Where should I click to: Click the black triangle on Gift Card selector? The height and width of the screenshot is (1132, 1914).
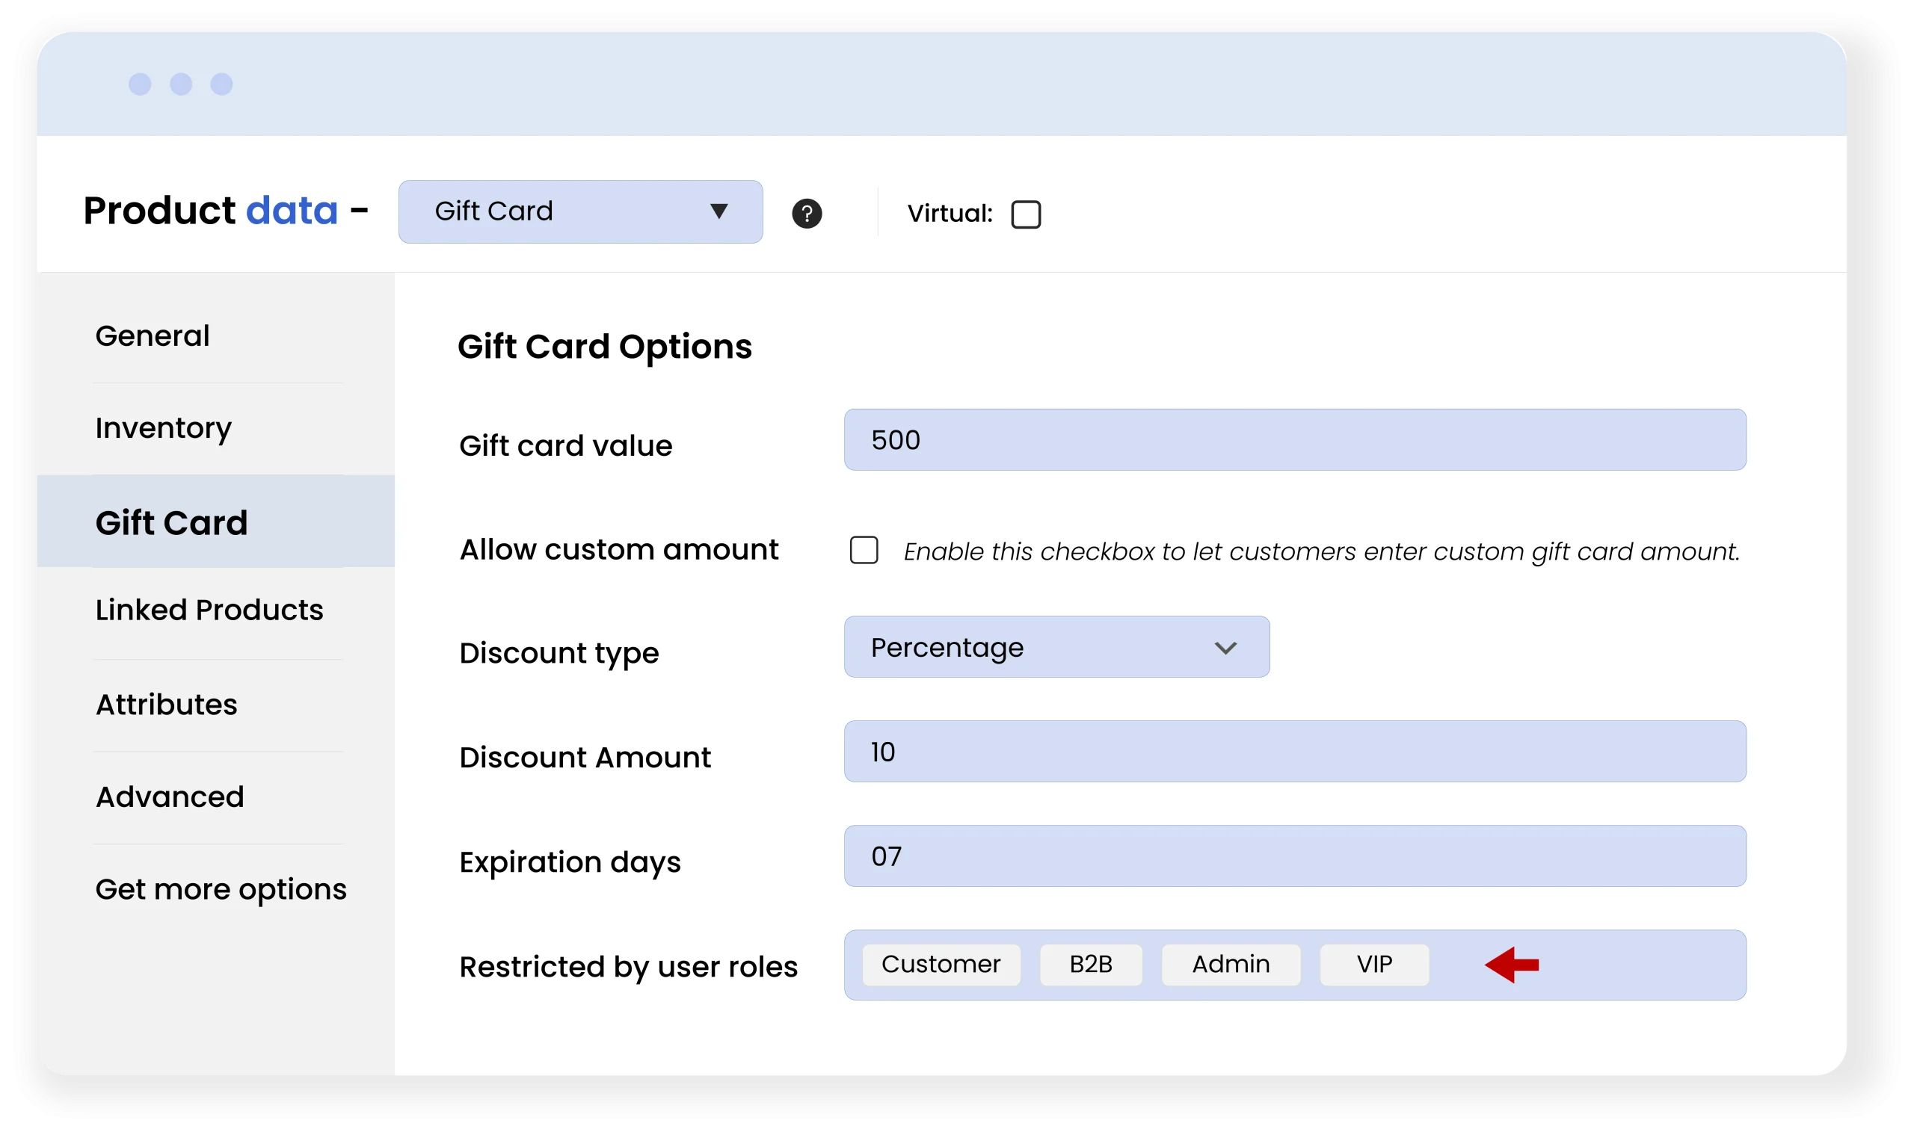pyautogui.click(x=718, y=211)
